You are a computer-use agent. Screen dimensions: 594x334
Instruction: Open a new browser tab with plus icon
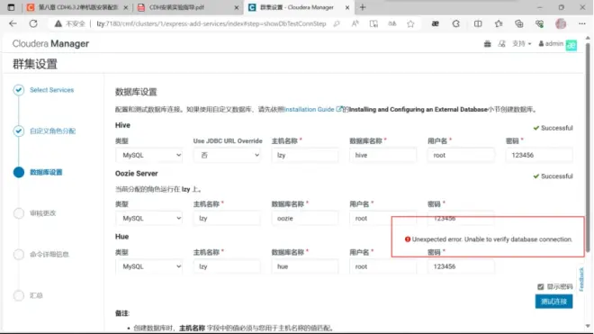(363, 7)
